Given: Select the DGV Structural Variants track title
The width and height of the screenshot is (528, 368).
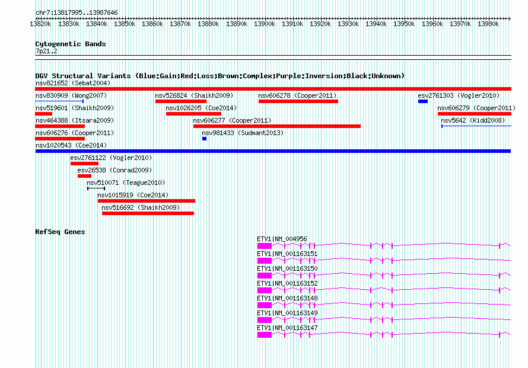Looking at the screenshot, I should click(x=220, y=76).
